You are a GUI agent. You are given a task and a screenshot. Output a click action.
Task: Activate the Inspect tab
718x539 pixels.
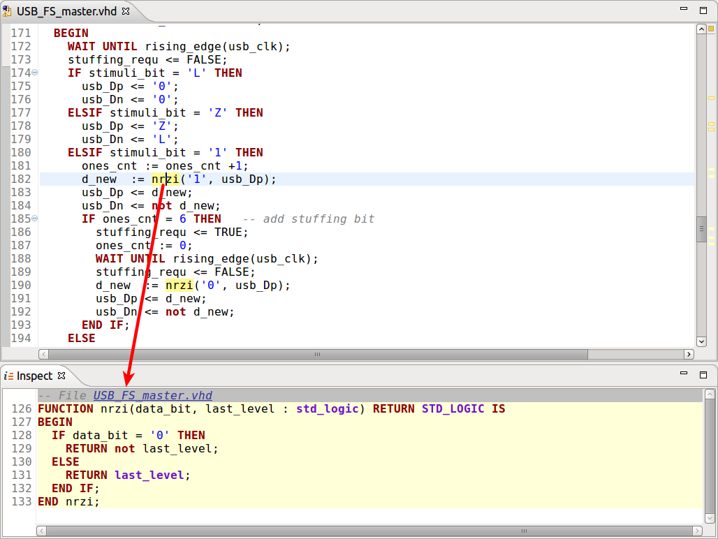click(35, 375)
